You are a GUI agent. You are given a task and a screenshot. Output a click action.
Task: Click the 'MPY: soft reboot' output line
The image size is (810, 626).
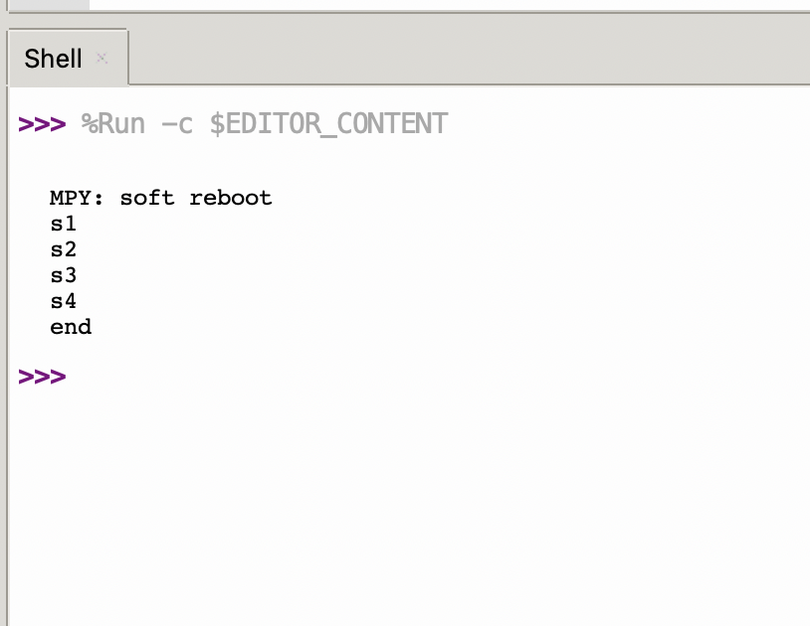160,197
